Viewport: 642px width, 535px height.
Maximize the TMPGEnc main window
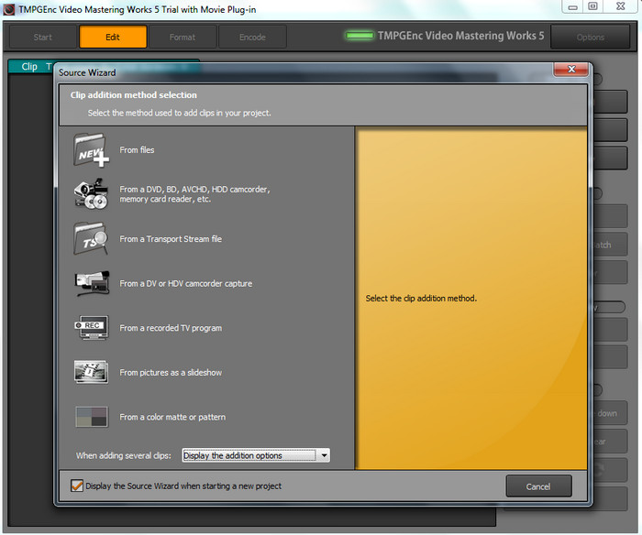592,6
